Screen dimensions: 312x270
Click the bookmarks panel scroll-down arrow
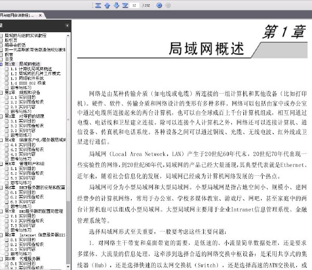68,266
